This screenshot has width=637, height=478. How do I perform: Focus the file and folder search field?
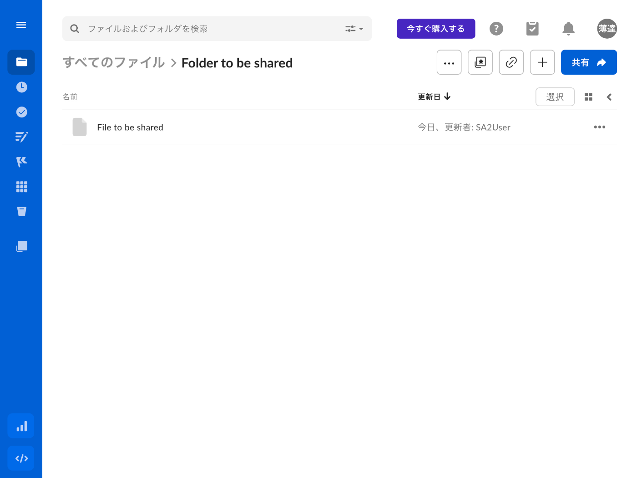click(217, 29)
